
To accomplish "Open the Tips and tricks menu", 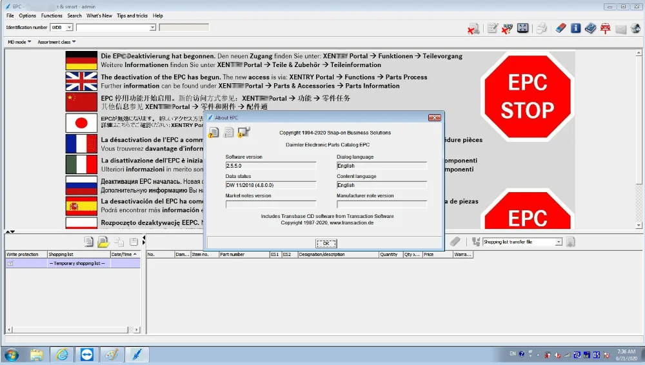I will click(x=132, y=15).
